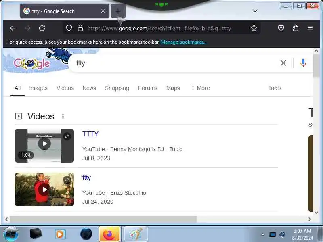323x242 pixels.
Task: Open the Manage bookmarks link
Action: pos(184,42)
